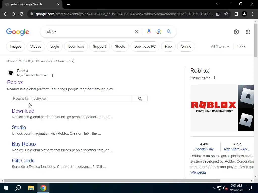Go to Google home via the logo
The width and height of the screenshot is (258, 193).
click(x=17, y=32)
